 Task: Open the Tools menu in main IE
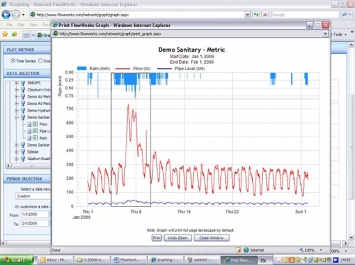point(340,35)
